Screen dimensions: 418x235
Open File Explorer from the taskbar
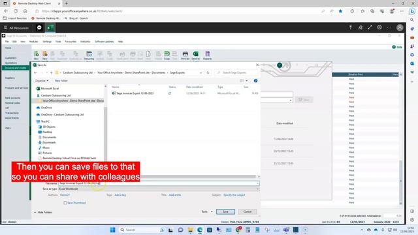190,230
